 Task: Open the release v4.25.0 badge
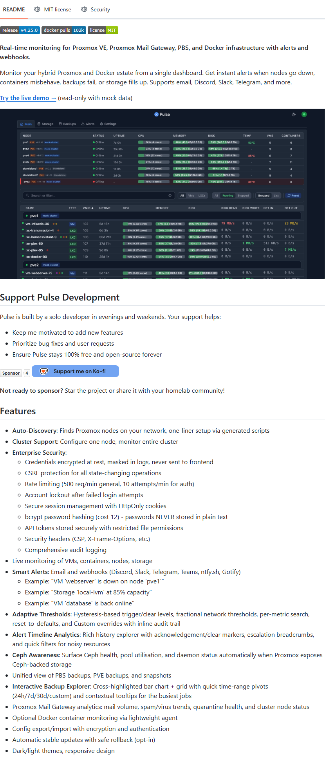pyautogui.click(x=20, y=30)
